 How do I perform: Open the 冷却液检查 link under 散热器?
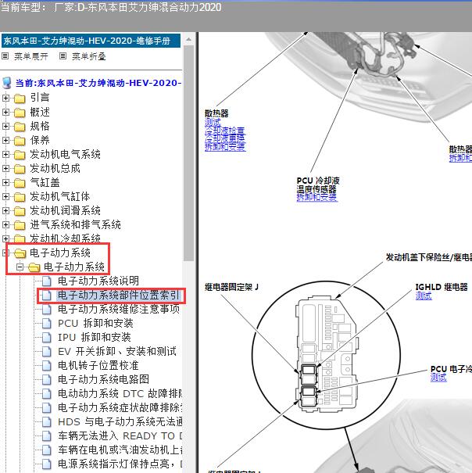(x=225, y=131)
